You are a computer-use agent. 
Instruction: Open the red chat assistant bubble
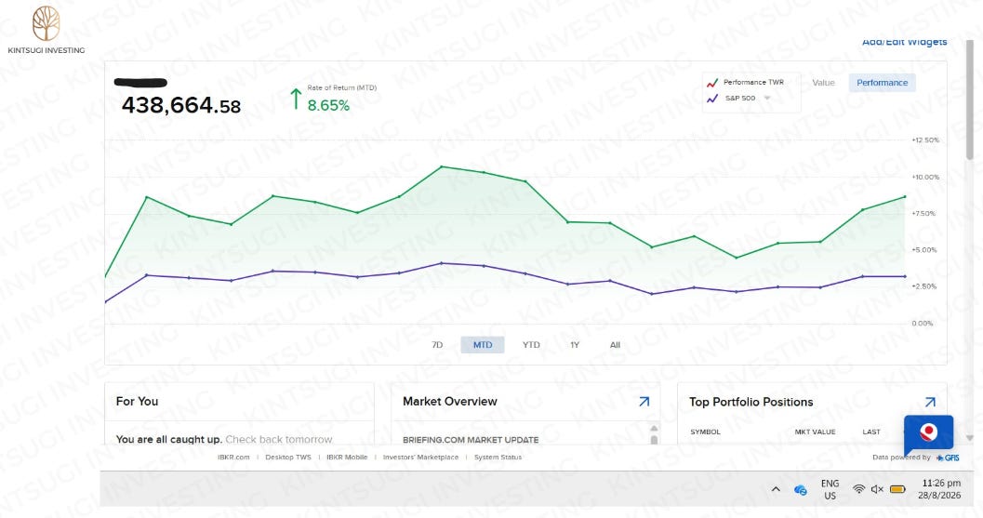tap(928, 432)
